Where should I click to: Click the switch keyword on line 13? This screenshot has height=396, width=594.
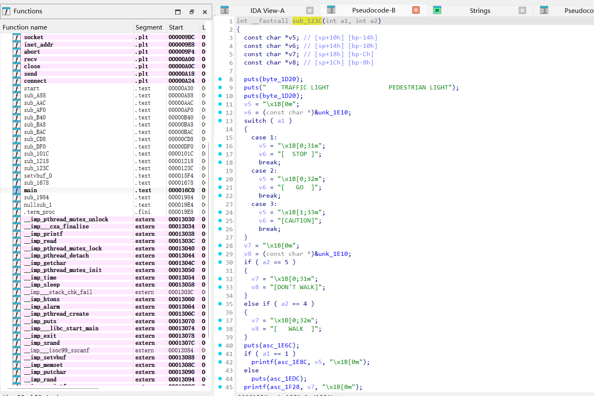point(255,121)
